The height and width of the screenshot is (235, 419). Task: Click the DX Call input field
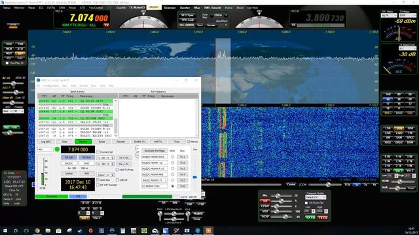coord(69,163)
